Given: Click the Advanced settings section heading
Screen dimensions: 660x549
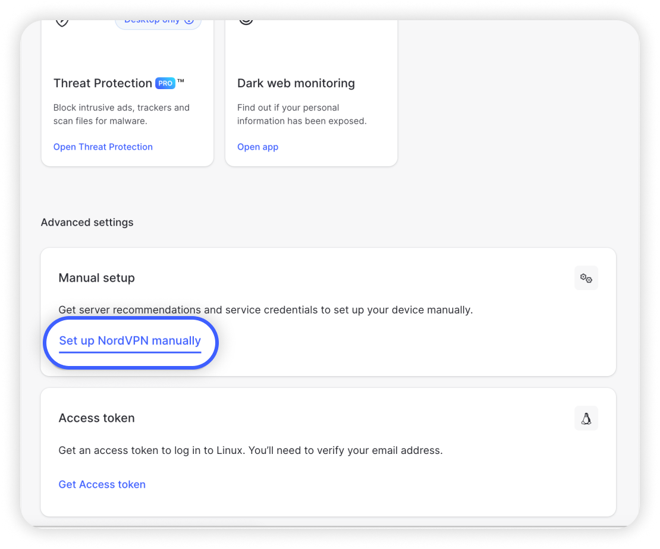Looking at the screenshot, I should [x=87, y=222].
